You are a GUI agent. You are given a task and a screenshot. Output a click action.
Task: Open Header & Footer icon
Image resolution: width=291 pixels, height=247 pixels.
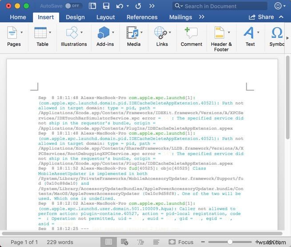[x=219, y=32]
